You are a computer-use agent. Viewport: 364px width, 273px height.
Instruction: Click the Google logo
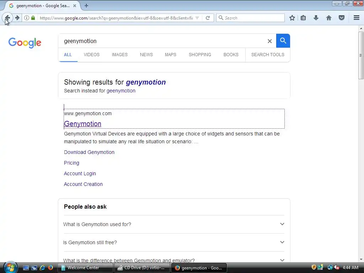click(x=25, y=43)
